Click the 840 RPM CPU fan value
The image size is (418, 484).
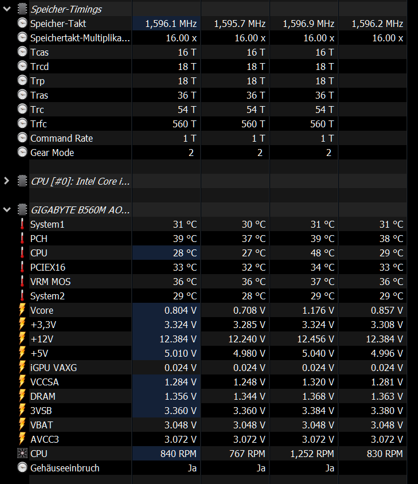tap(178, 454)
